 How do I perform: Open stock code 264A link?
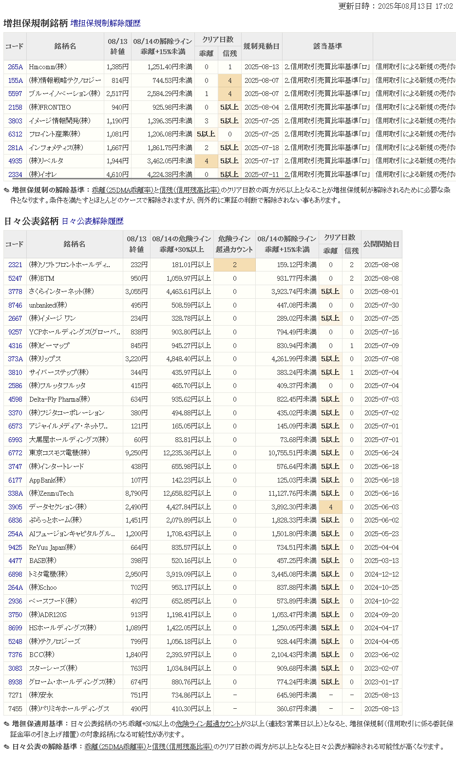pos(15,587)
